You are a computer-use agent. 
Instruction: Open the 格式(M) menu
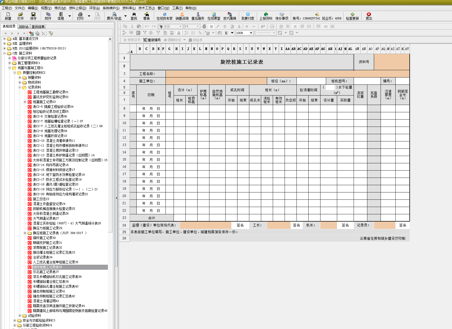click(60, 8)
